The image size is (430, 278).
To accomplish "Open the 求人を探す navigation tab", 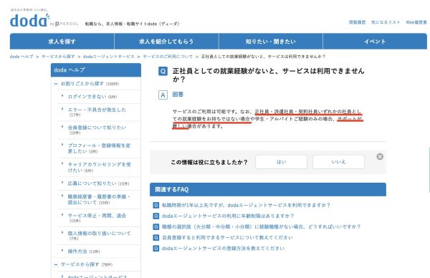I will tap(62, 42).
